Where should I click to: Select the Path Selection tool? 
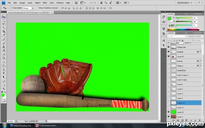point(4,77)
